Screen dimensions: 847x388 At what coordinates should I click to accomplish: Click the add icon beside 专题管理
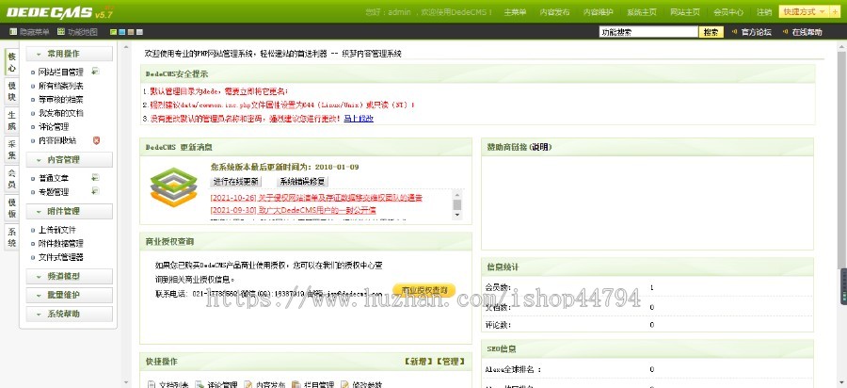[x=95, y=191]
